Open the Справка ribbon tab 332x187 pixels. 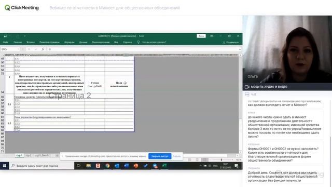(x=128, y=42)
